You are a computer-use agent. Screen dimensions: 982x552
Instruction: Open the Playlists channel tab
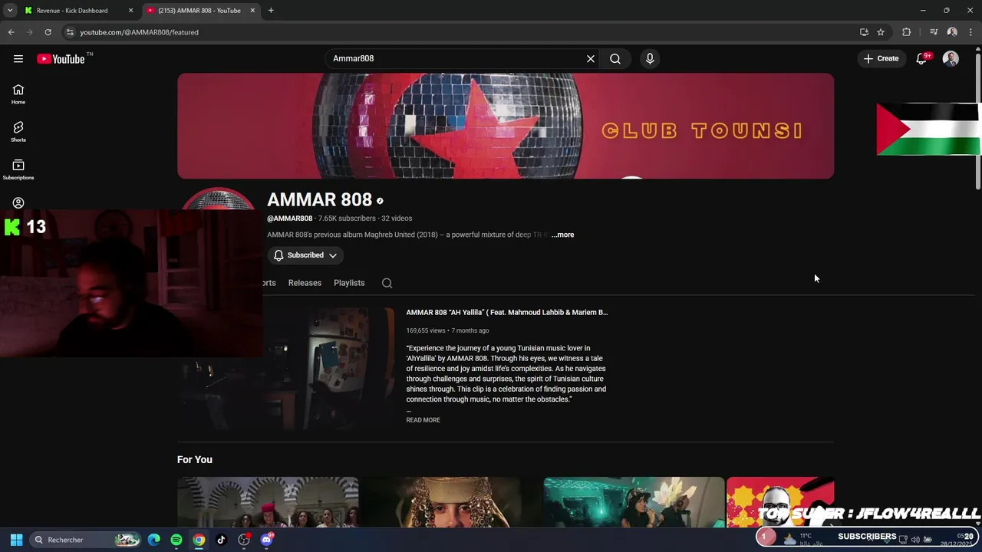349,283
